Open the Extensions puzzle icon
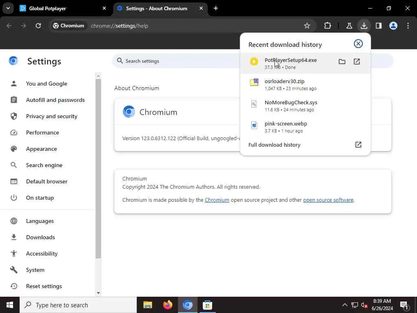Viewport: 417px width, 313px height. click(x=328, y=26)
